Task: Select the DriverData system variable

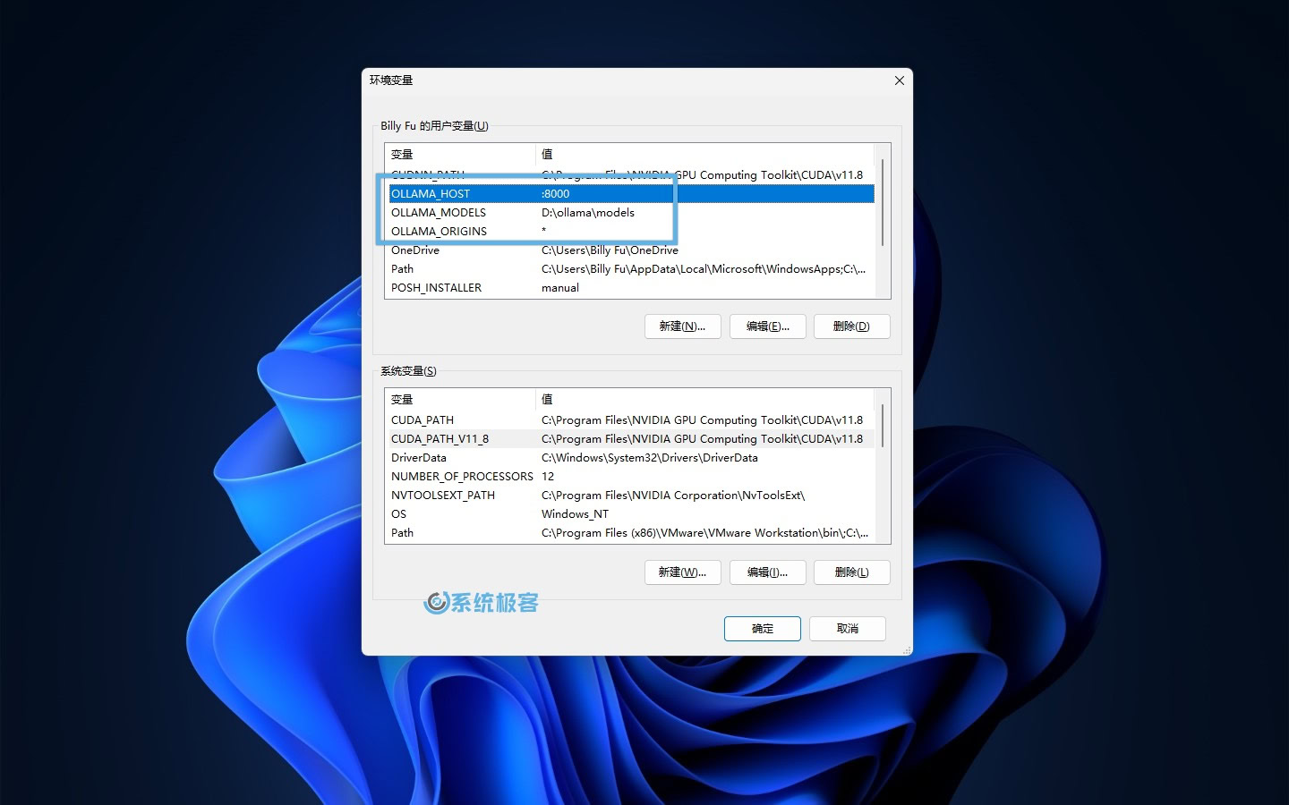Action: click(x=418, y=457)
